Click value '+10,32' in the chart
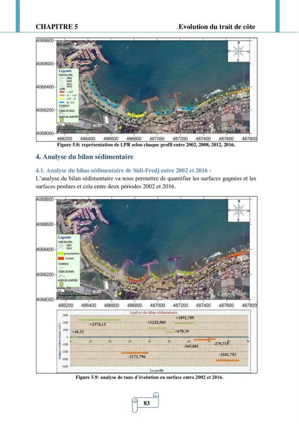This screenshot has width=299, height=424. [x=78, y=332]
